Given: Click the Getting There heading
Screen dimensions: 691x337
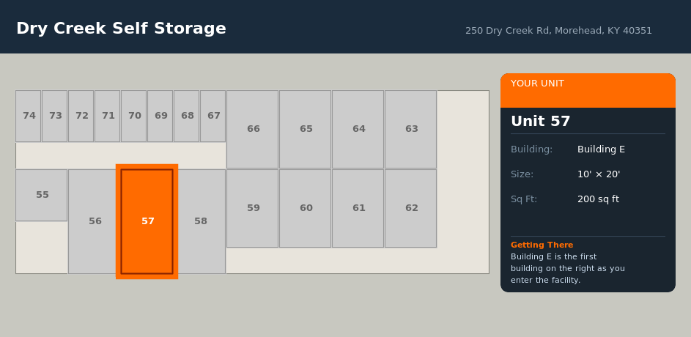Looking at the screenshot, I should click(542, 245).
